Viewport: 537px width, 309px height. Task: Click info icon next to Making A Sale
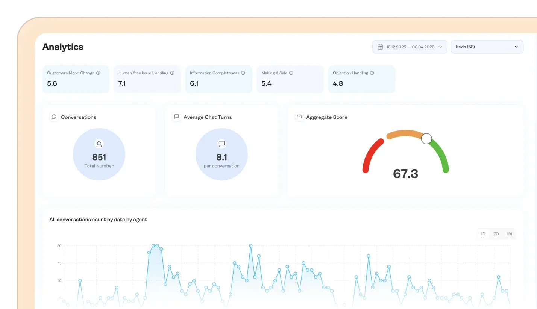291,73
